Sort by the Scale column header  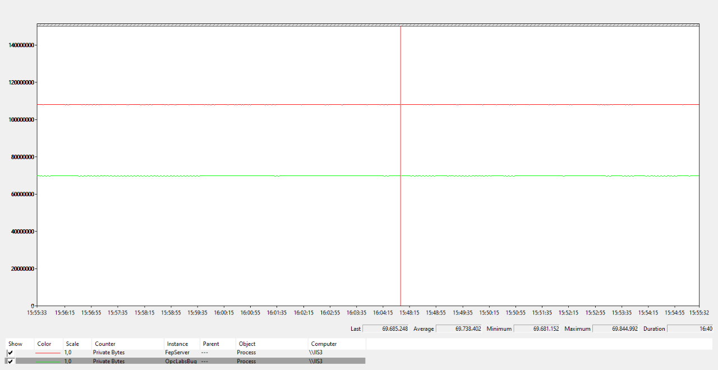pos(77,344)
